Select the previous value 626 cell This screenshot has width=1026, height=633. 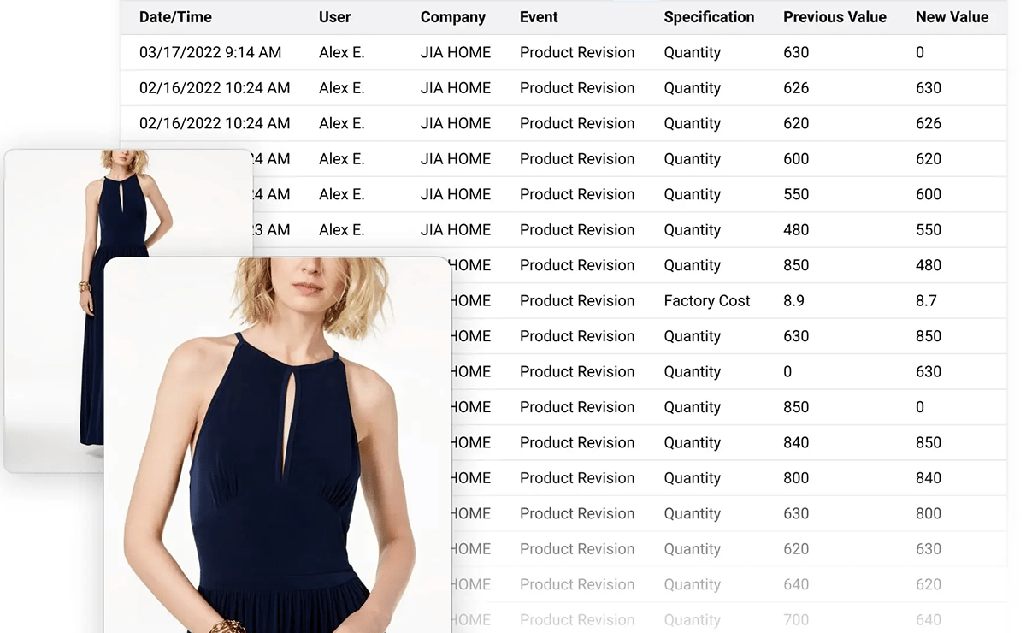click(796, 88)
